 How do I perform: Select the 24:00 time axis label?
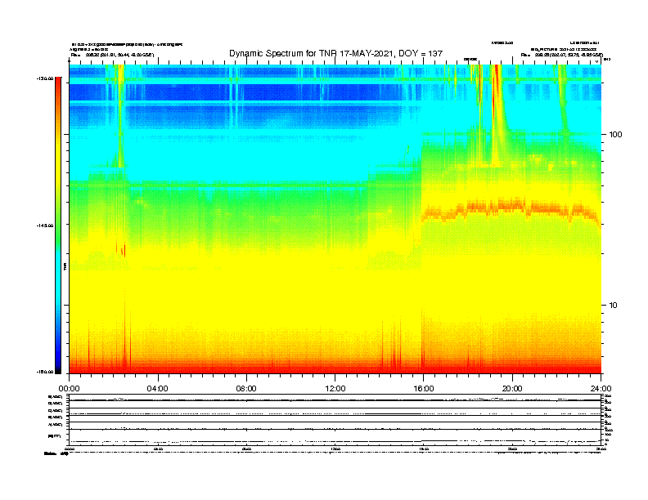(x=601, y=388)
